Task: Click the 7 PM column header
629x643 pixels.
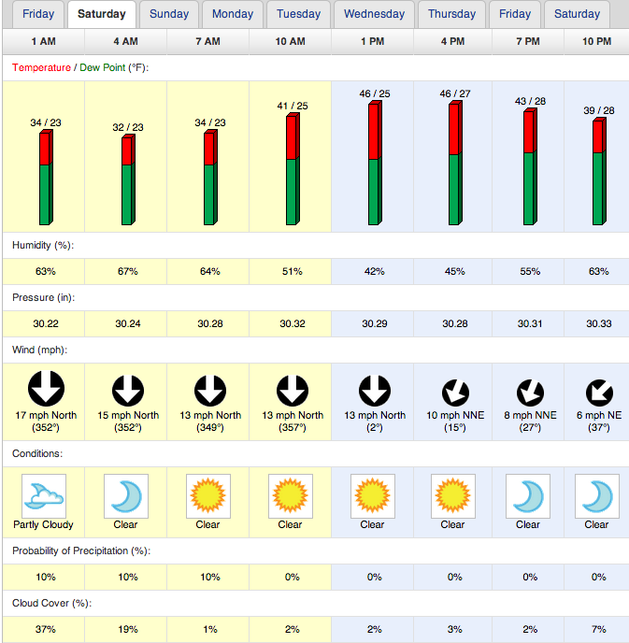Action: 528,41
